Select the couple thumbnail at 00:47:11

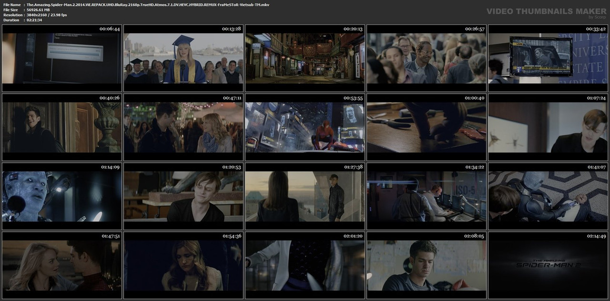pos(183,127)
